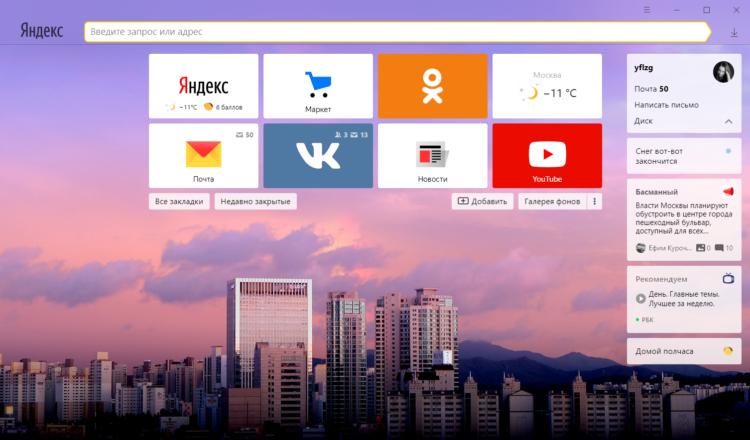Open the Moscow weather tile

[547, 86]
